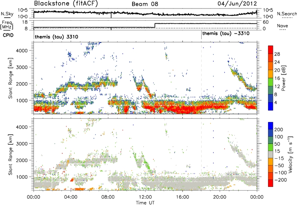Click the 'Beam 08' header label
The image size is (297, 205).
click(x=145, y=4)
